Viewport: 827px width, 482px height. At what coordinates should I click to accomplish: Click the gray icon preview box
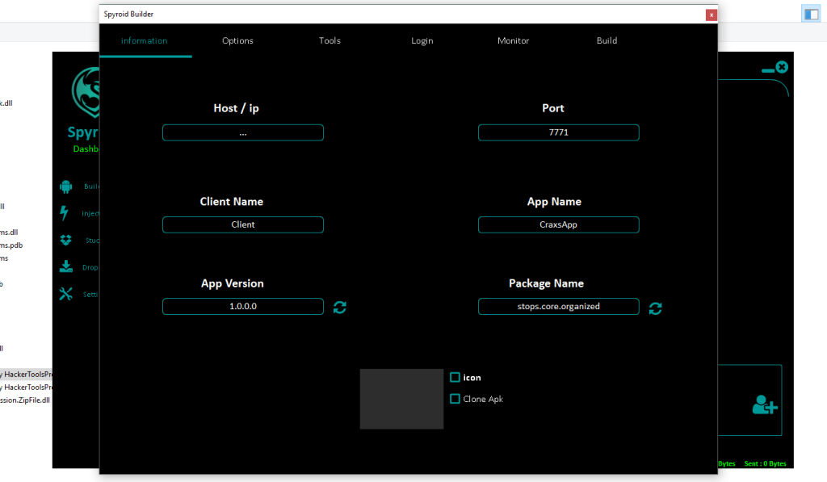401,399
